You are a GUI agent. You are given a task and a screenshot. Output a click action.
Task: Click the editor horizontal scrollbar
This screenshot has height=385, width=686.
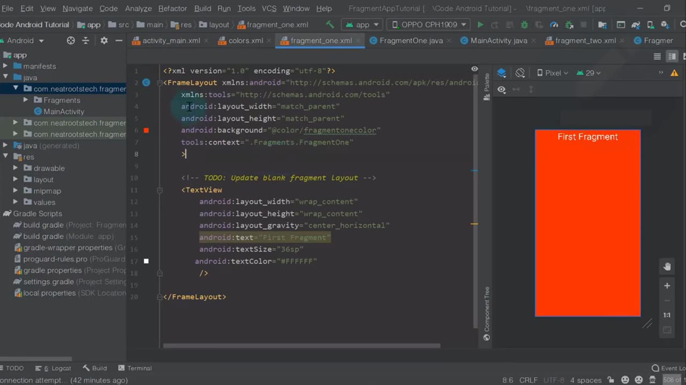tap(302, 345)
